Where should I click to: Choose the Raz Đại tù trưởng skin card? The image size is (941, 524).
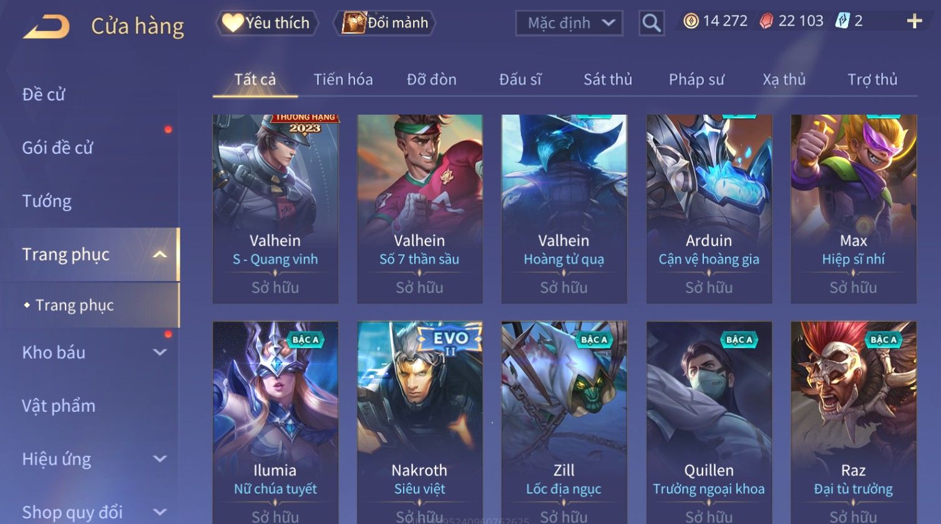(853, 422)
